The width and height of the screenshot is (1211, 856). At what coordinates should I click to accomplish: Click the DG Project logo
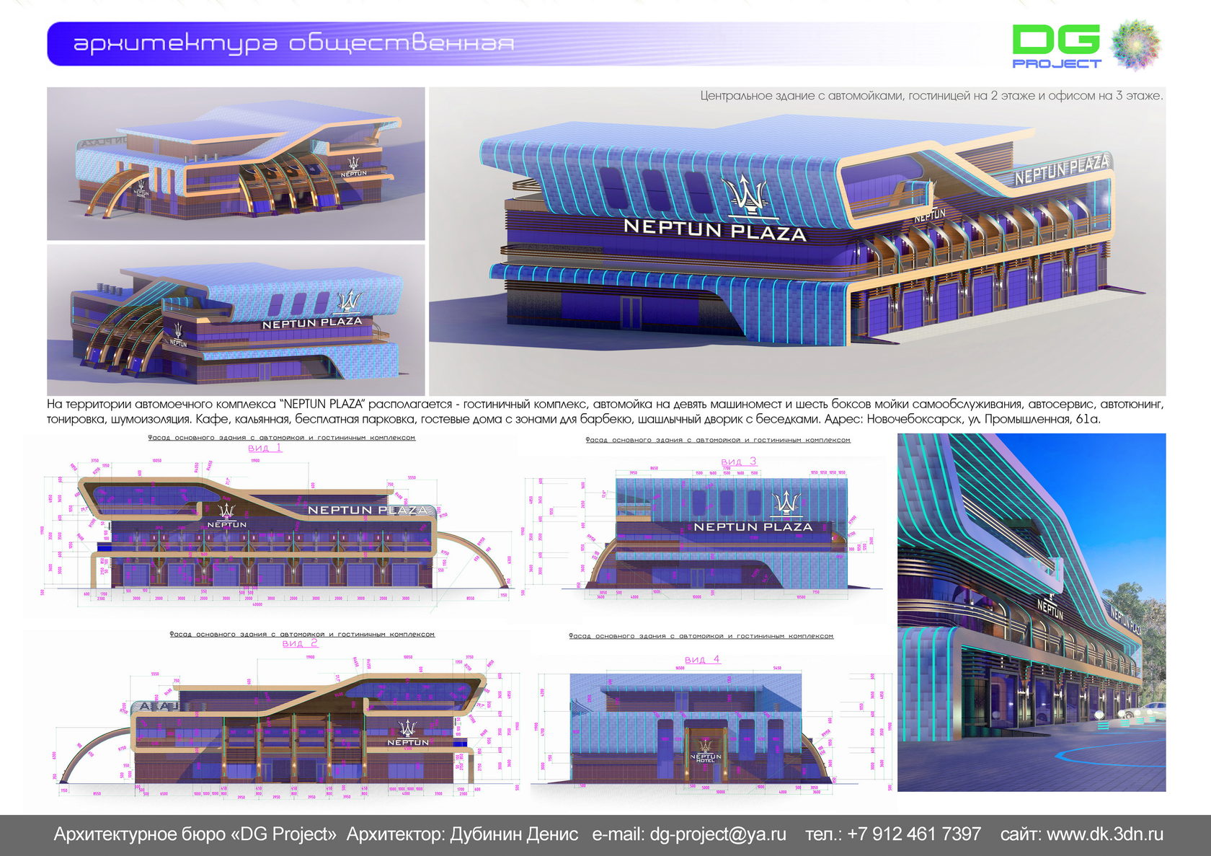[1056, 46]
